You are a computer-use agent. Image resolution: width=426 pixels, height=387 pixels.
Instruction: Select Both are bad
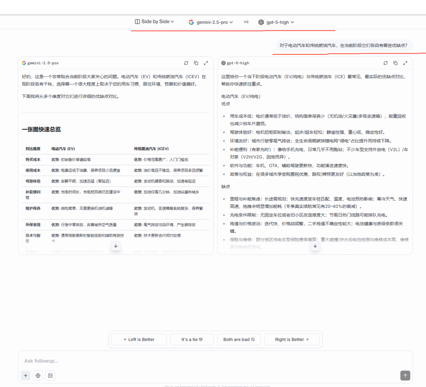[239, 339]
